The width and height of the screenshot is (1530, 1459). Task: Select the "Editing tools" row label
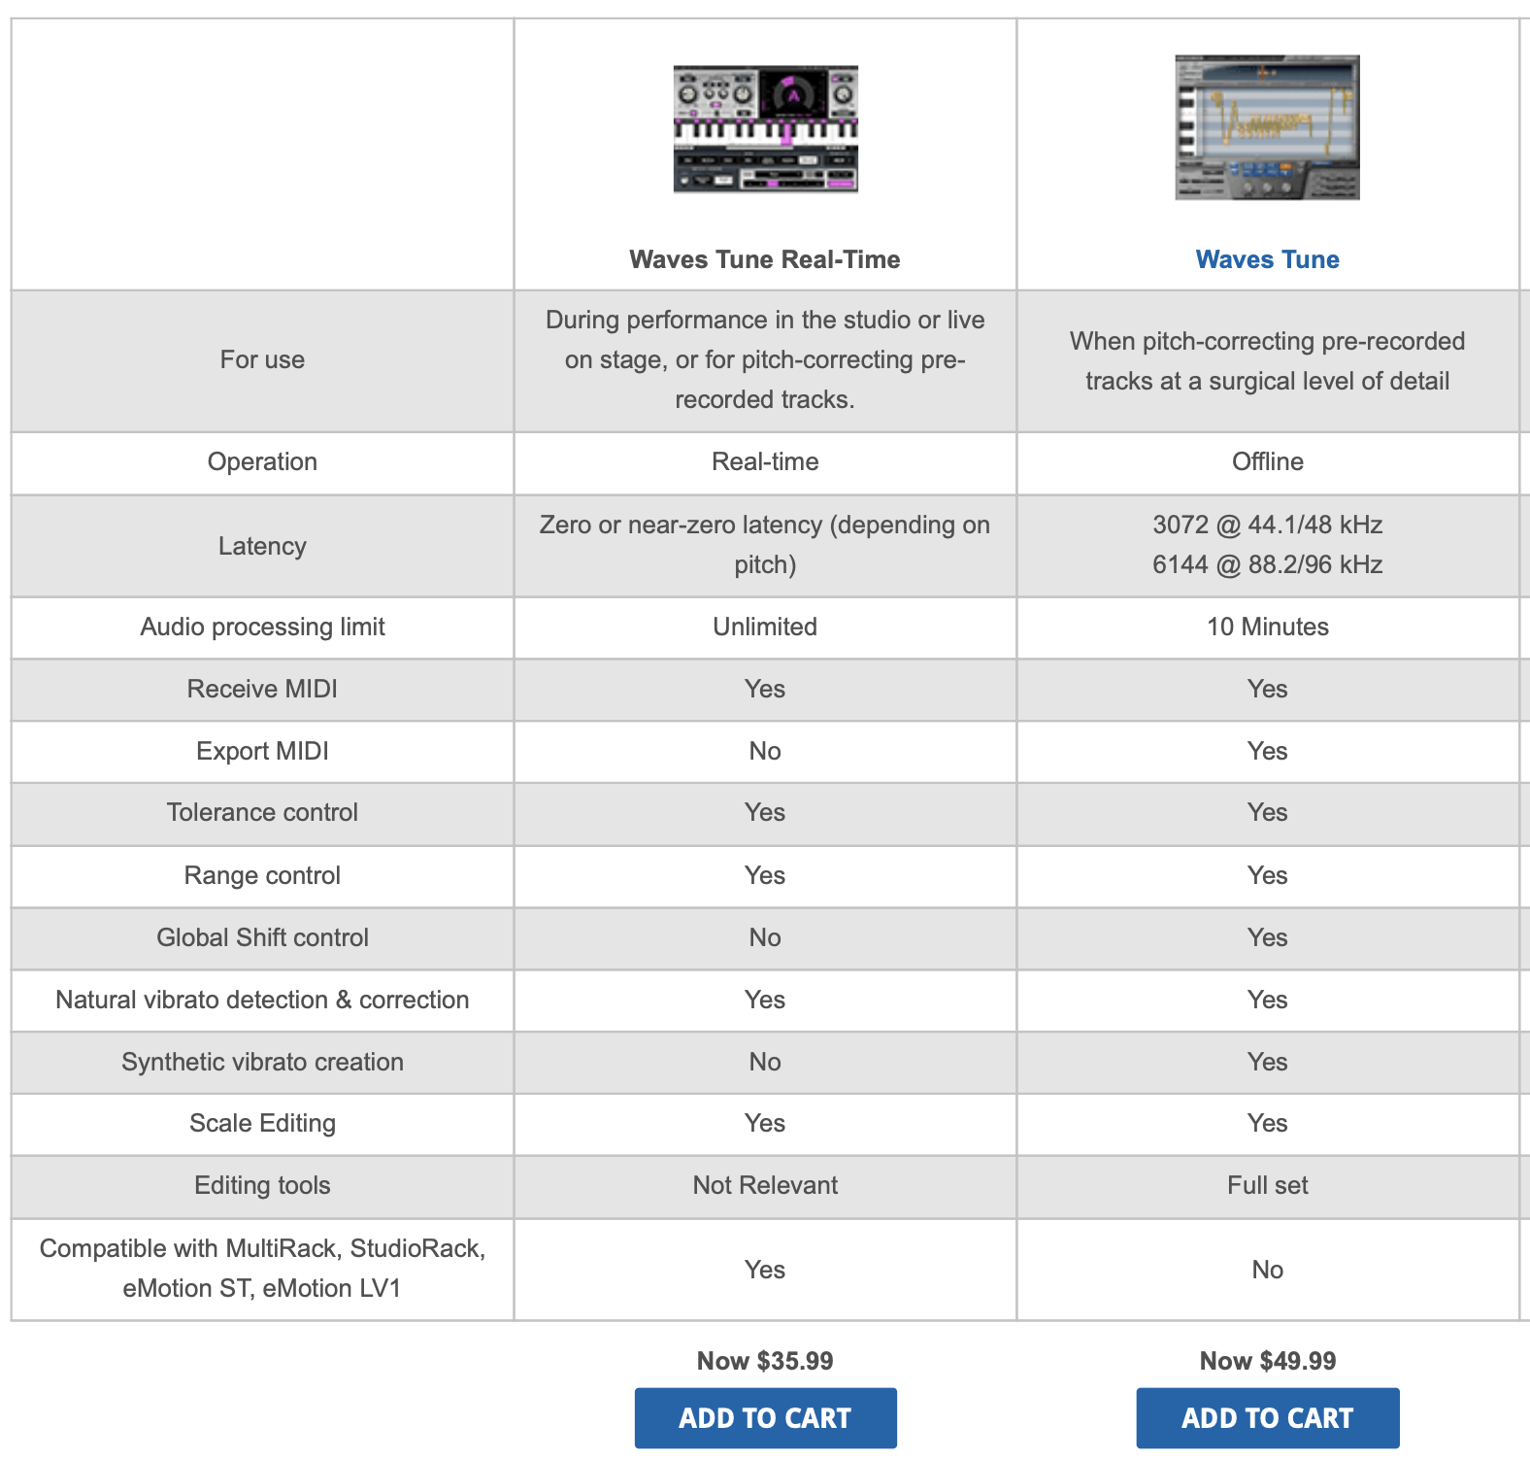(262, 1185)
